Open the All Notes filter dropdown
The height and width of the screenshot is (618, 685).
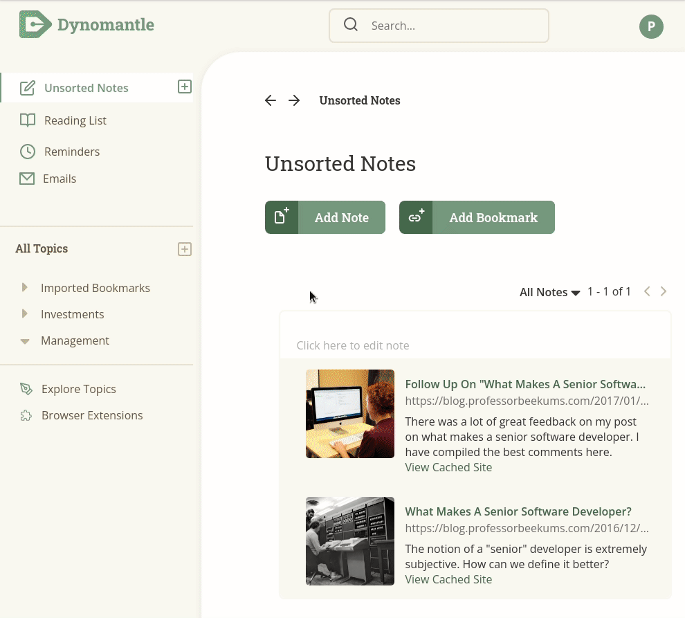point(549,292)
